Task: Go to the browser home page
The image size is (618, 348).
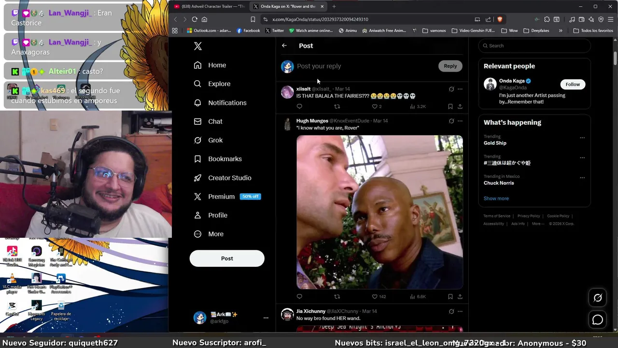Action: (204, 19)
